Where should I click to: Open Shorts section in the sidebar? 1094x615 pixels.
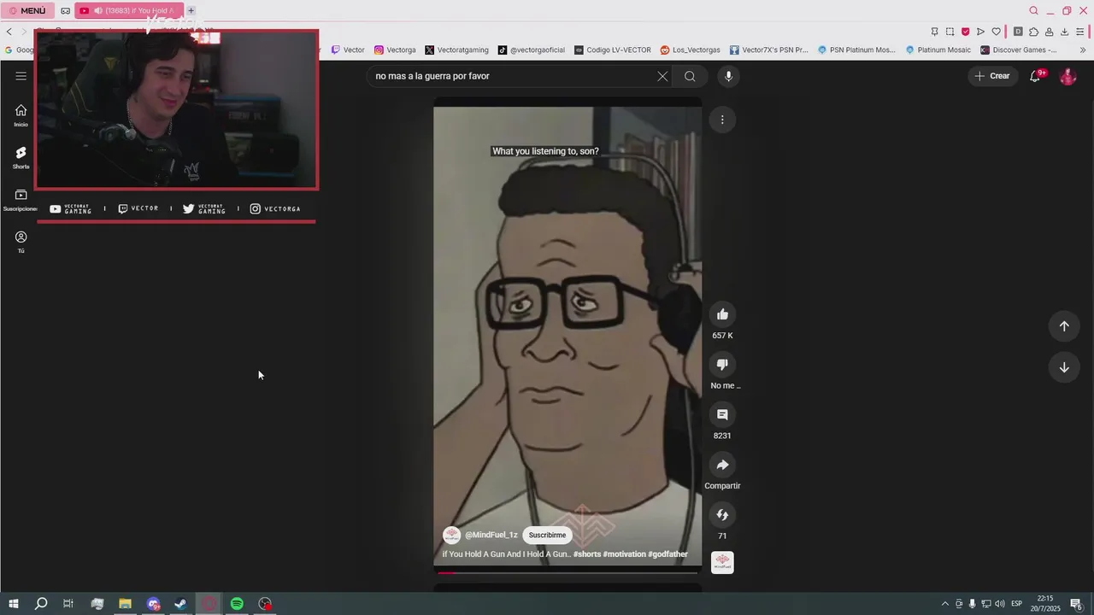[21, 157]
